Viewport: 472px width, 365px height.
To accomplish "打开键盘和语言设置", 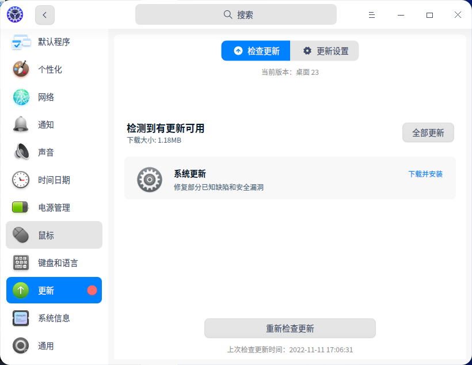I will pyautogui.click(x=21, y=263).
